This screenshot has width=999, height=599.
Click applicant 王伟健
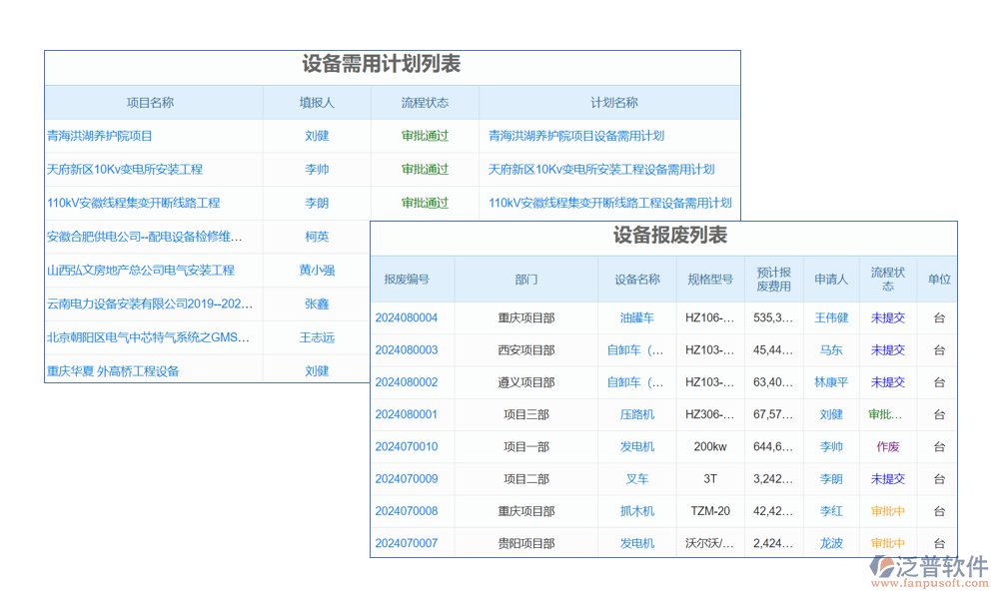831,318
